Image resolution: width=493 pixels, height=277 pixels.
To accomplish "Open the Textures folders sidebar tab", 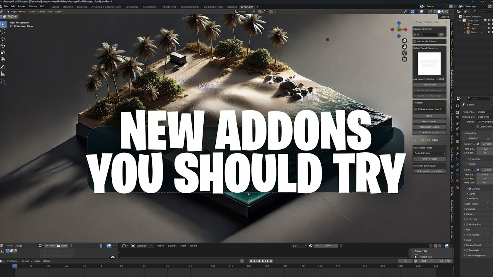I will tap(452, 79).
